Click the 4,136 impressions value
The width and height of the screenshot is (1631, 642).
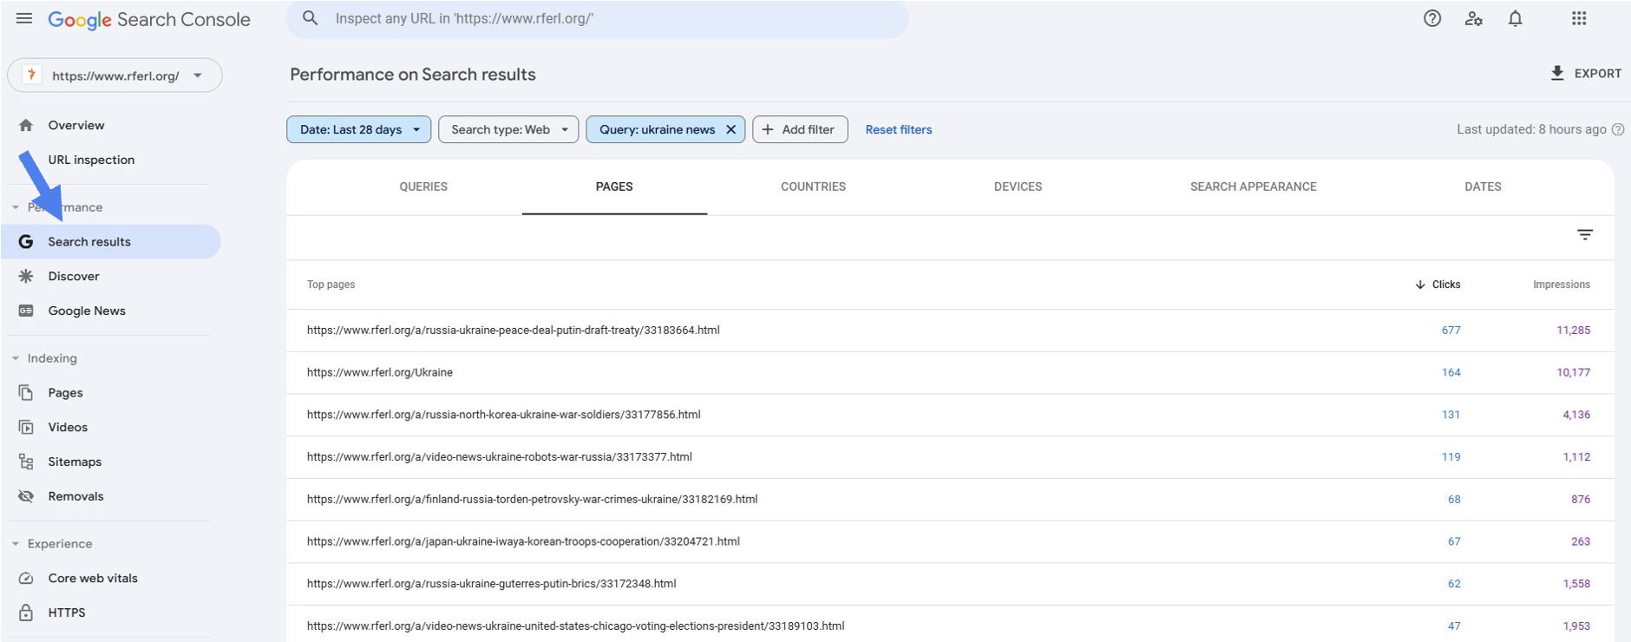1576,415
